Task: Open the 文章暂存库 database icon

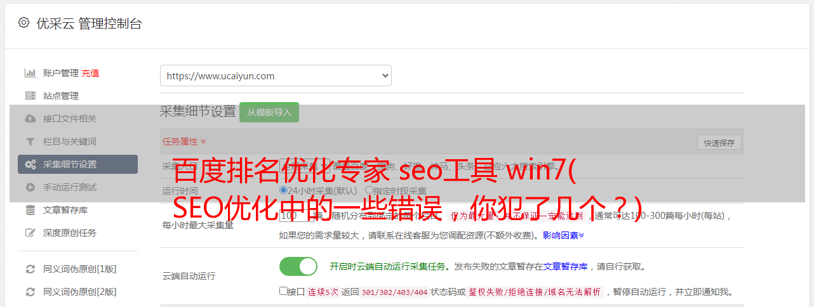Action: [30, 210]
